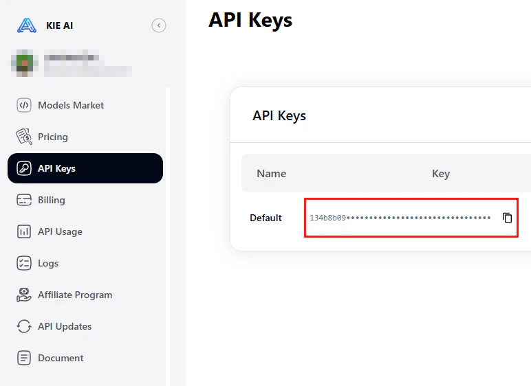Image resolution: width=531 pixels, height=386 pixels.
Task: Click the Billing card icon
Action: click(x=24, y=200)
